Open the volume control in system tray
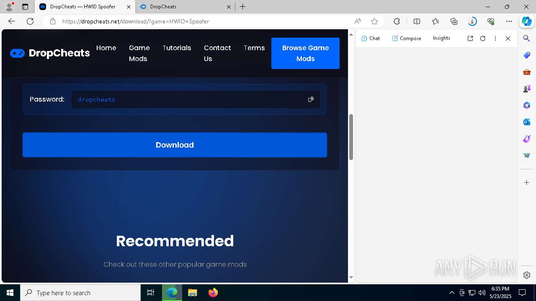The image size is (536, 301). (482, 293)
